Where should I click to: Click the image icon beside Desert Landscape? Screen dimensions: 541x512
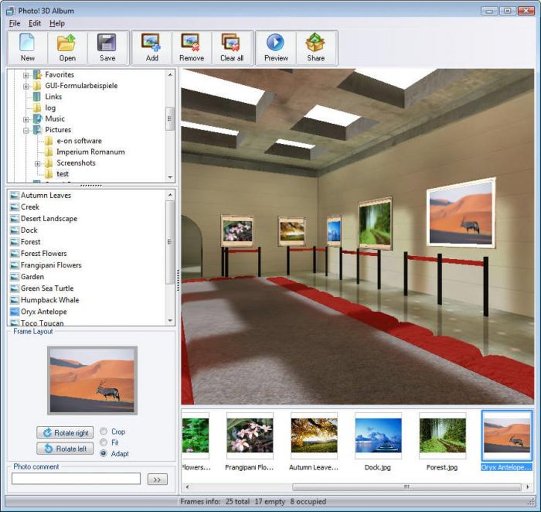14,219
